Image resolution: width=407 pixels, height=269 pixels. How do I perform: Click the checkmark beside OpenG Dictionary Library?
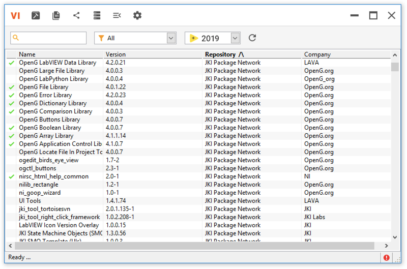pyautogui.click(x=11, y=104)
